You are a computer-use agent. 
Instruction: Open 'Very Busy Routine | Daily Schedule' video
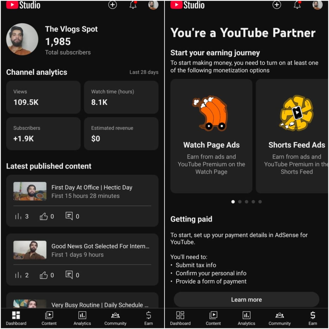coord(82,300)
